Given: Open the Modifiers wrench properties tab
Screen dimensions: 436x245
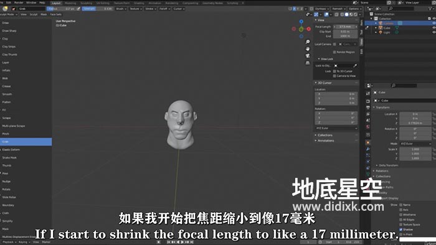Looking at the screenshot, I should pyautogui.click(x=368, y=149).
